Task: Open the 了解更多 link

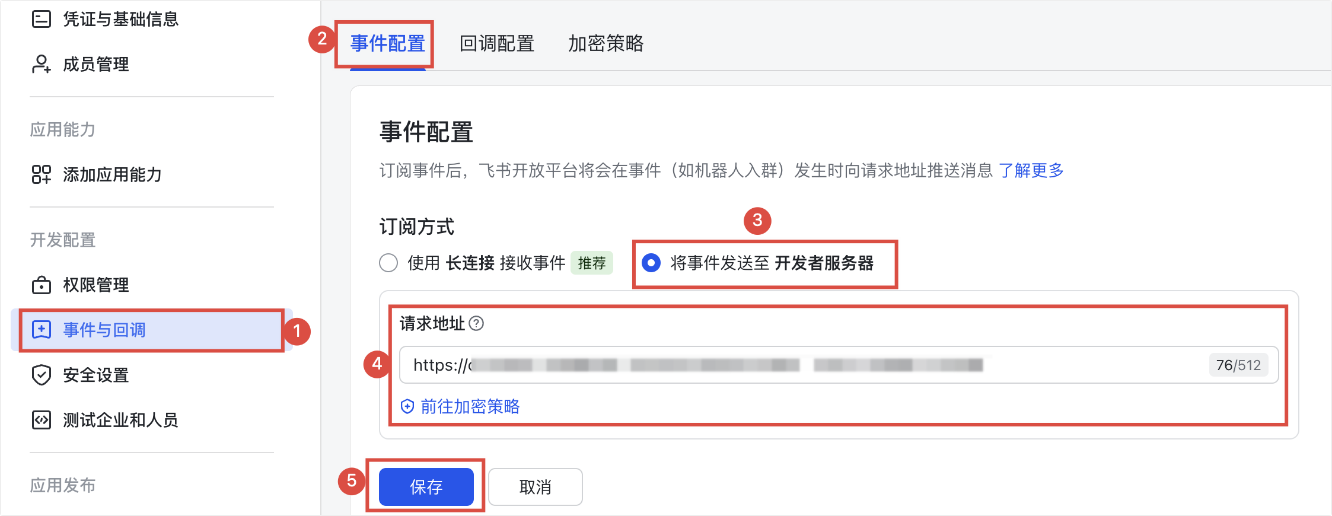Action: coord(1031,171)
